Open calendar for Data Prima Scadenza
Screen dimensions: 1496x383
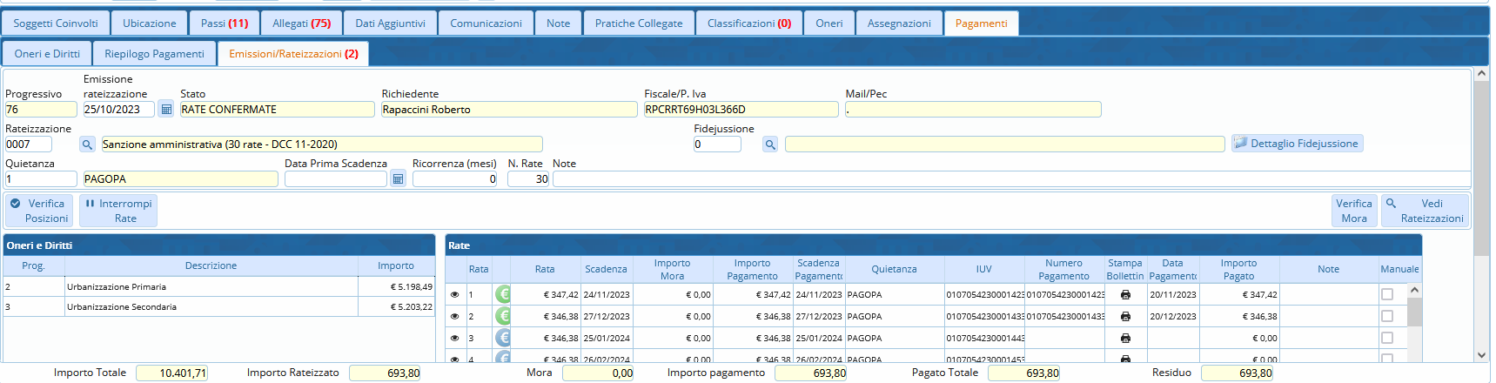tap(398, 179)
